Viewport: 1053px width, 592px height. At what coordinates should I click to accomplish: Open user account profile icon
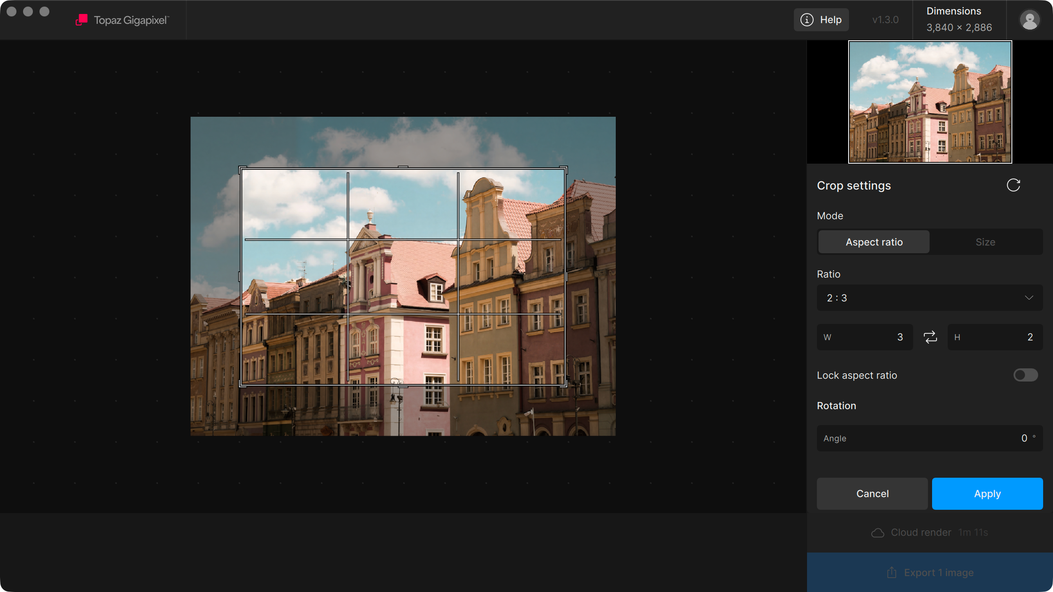pos(1030,20)
